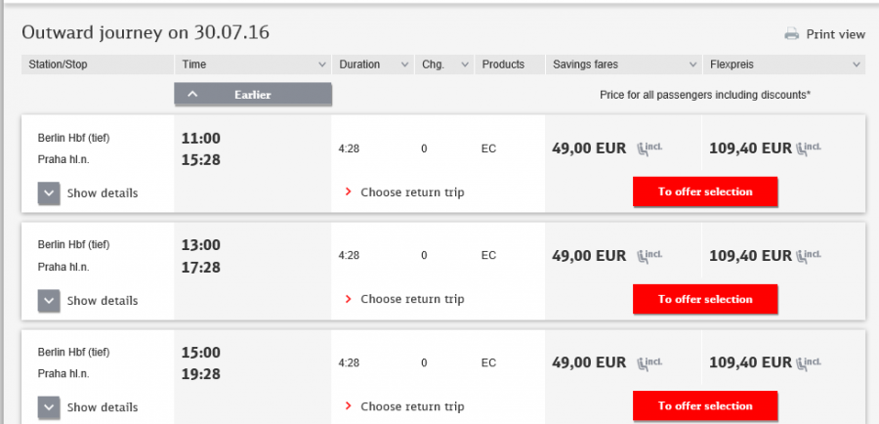The height and width of the screenshot is (424, 879).
Task: Click red arrow icon for 11:00 return trip
Action: point(348,192)
